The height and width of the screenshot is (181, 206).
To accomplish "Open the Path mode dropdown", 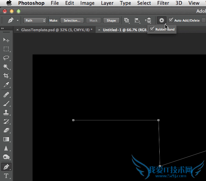I will (35, 21).
